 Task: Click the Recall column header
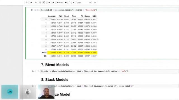tap(67, 16)
